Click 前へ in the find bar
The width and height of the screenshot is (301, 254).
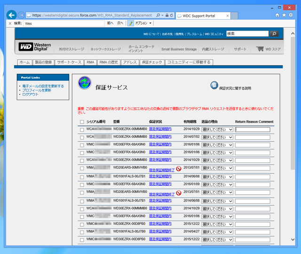click(x=110, y=23)
